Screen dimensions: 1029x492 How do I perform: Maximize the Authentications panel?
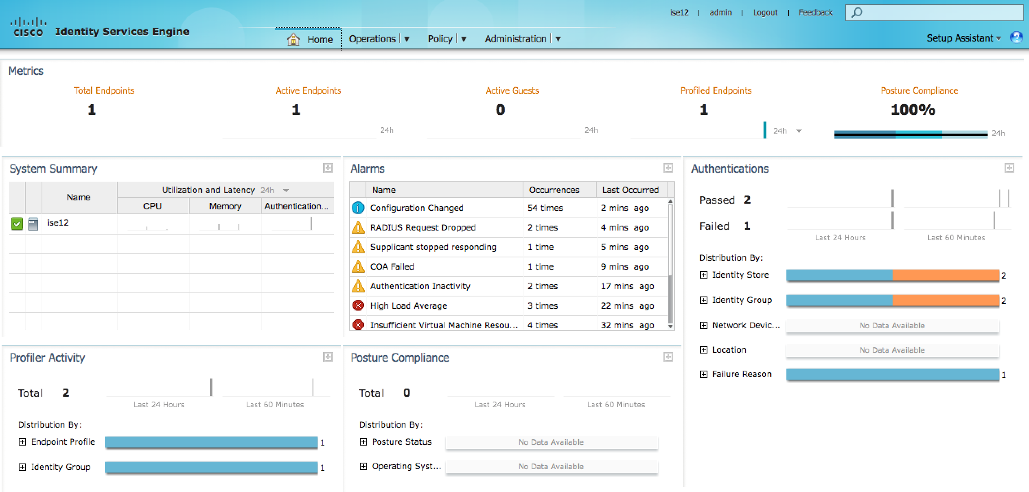tap(1009, 168)
